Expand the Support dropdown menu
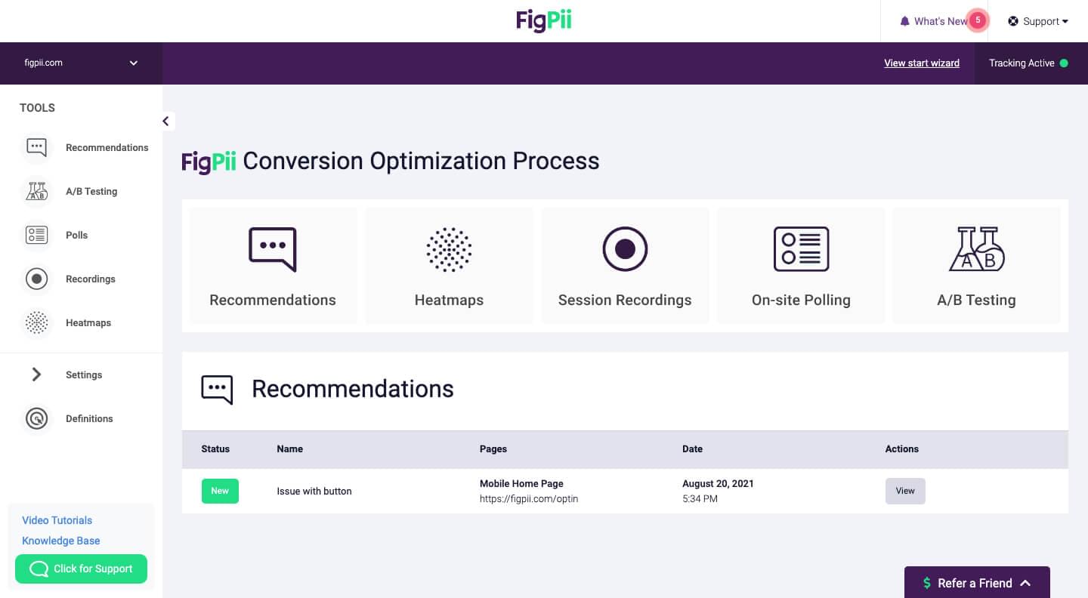The image size is (1088, 598). click(x=1038, y=22)
